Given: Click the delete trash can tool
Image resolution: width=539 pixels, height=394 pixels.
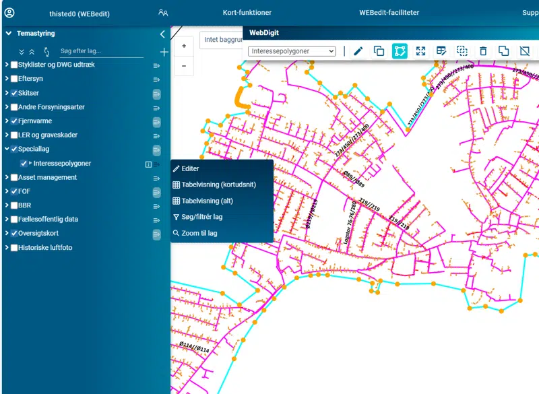Looking at the screenshot, I should 483,51.
